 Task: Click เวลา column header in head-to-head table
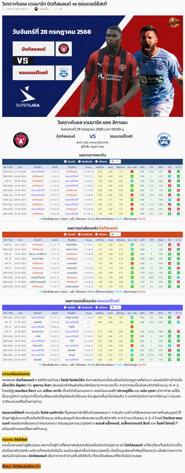(x=20, y=167)
